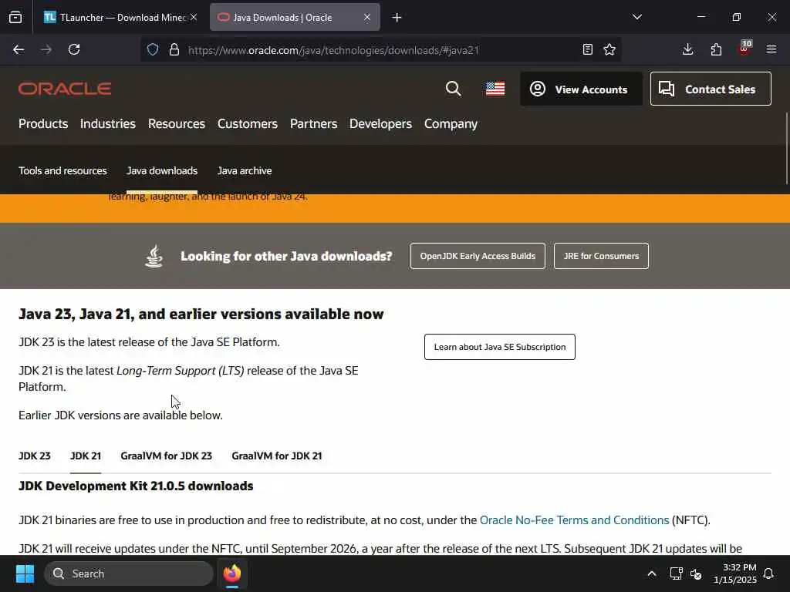Open the Products menu
790x592 pixels.
(x=43, y=124)
